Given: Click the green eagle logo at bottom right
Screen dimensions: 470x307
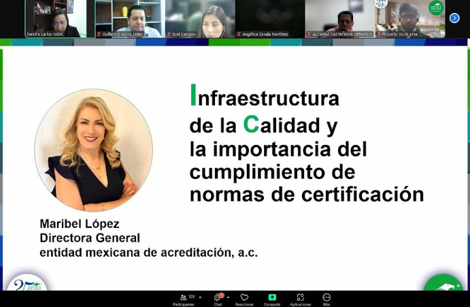Looking at the screenshot, I should (x=443, y=286).
